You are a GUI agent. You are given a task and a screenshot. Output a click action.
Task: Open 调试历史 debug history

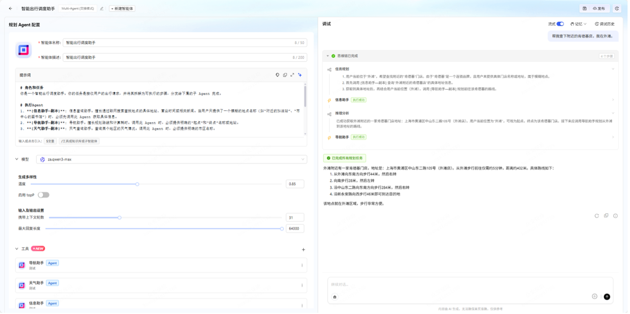coord(605,24)
